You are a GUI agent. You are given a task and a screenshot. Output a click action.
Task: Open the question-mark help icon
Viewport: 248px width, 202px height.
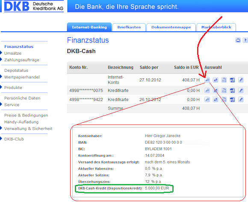[x=245, y=40]
